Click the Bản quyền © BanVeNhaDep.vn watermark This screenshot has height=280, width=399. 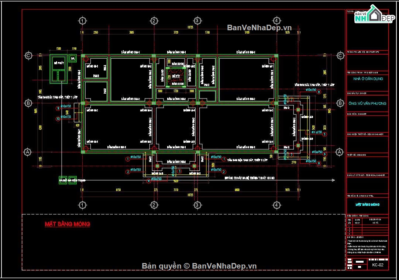click(x=199, y=266)
